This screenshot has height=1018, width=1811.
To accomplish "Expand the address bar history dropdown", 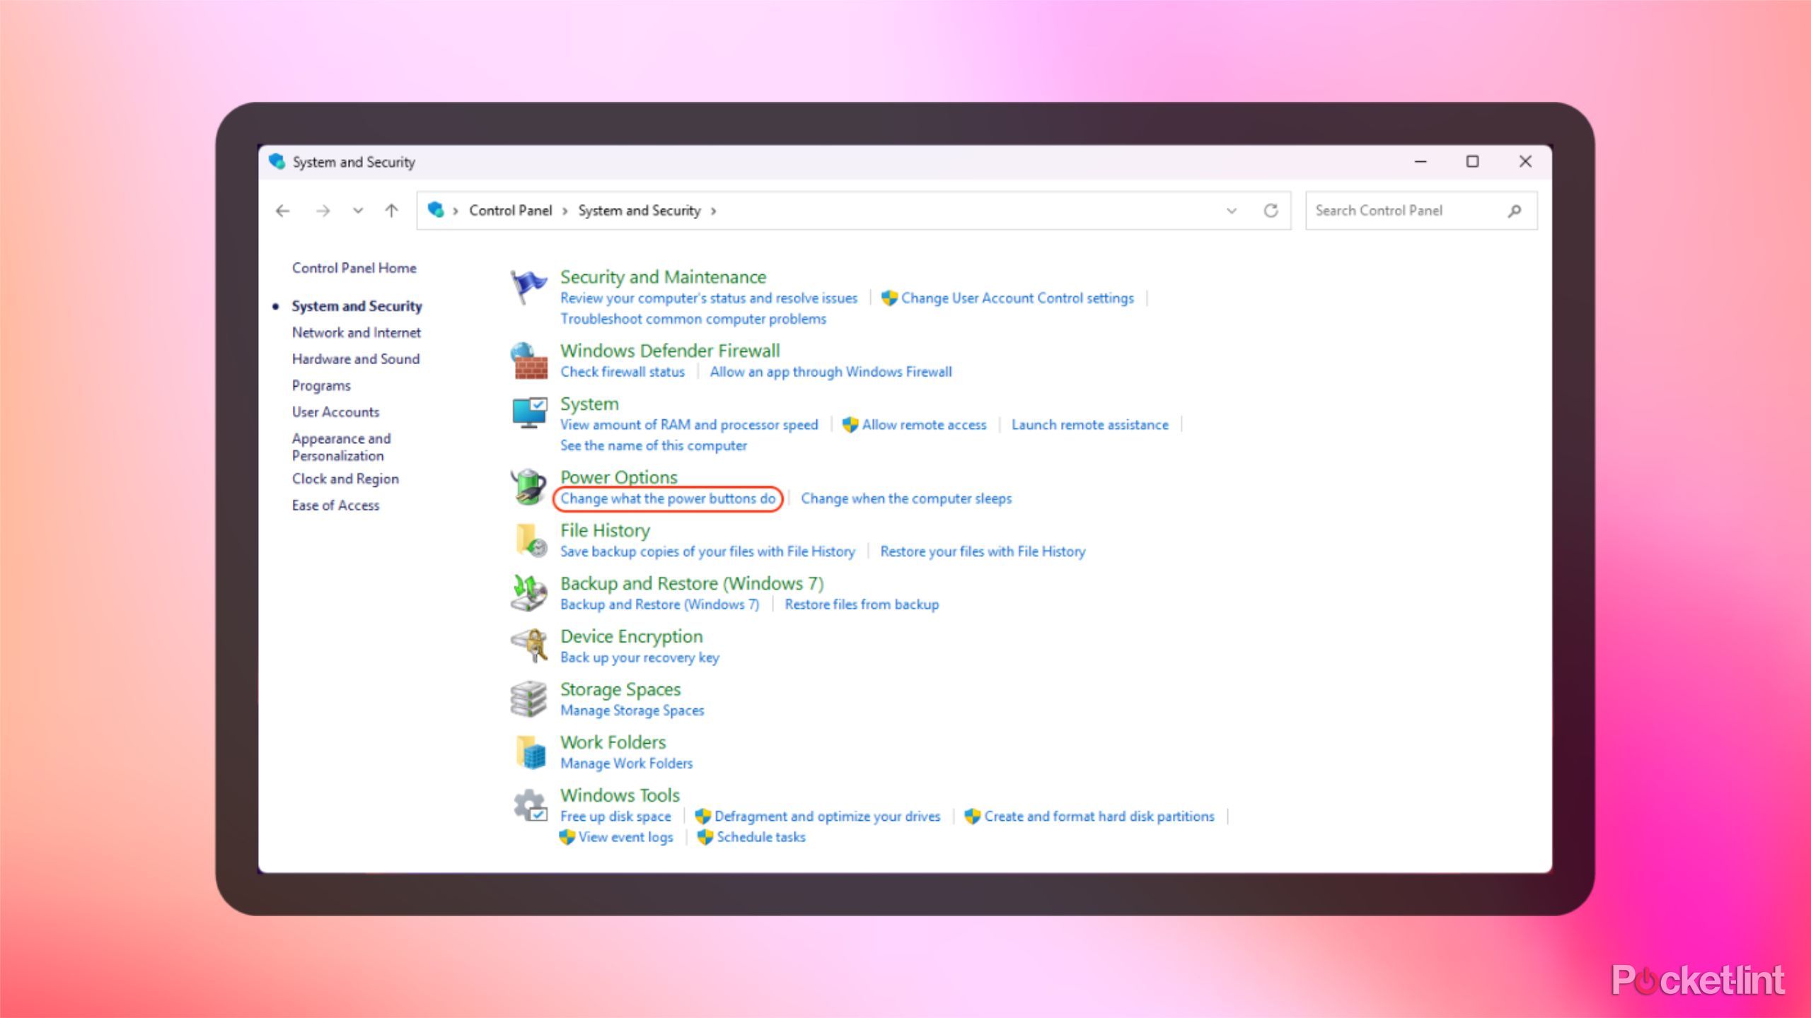I will (x=1232, y=211).
